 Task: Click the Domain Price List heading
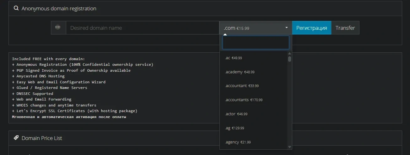tap(42, 138)
